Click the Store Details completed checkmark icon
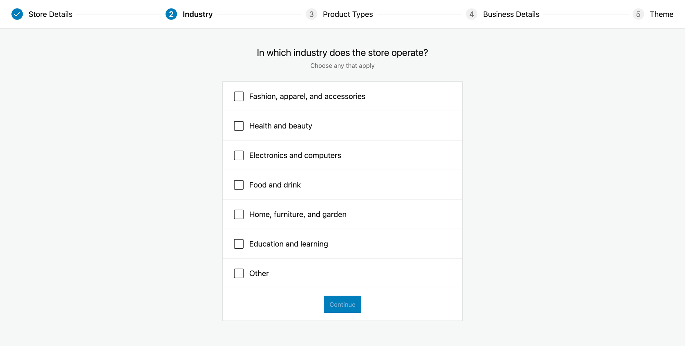Image resolution: width=685 pixels, height=346 pixels. pyautogui.click(x=17, y=14)
